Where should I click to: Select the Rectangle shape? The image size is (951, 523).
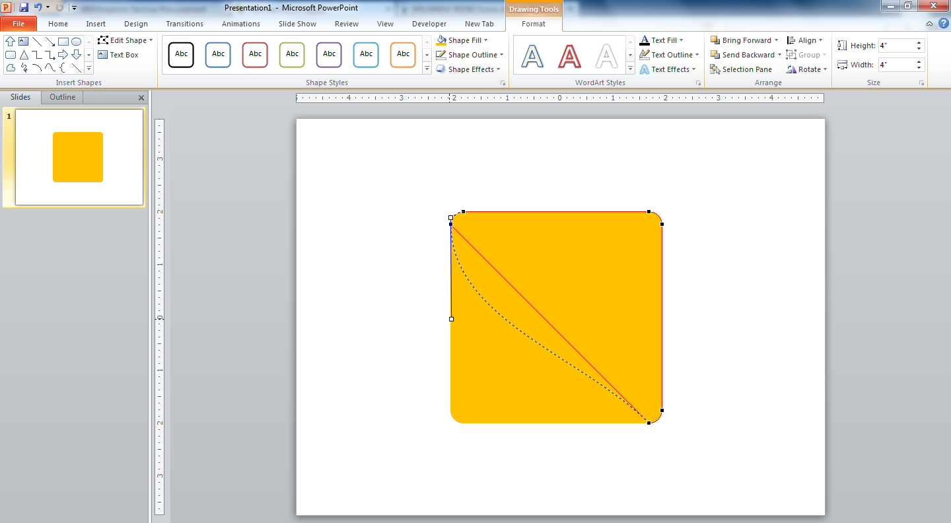click(63, 41)
